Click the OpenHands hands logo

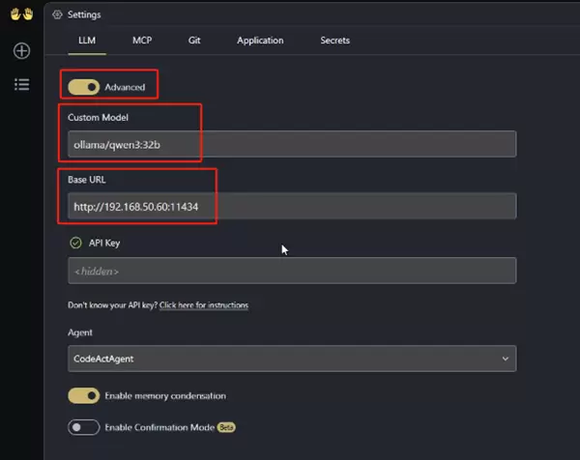point(20,14)
